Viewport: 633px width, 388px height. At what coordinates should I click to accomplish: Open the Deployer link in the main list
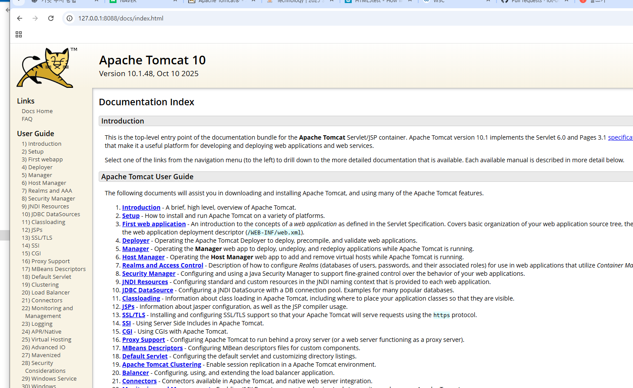[136, 241]
